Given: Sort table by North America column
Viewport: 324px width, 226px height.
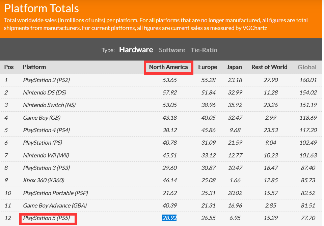Looking at the screenshot, I should [x=168, y=67].
